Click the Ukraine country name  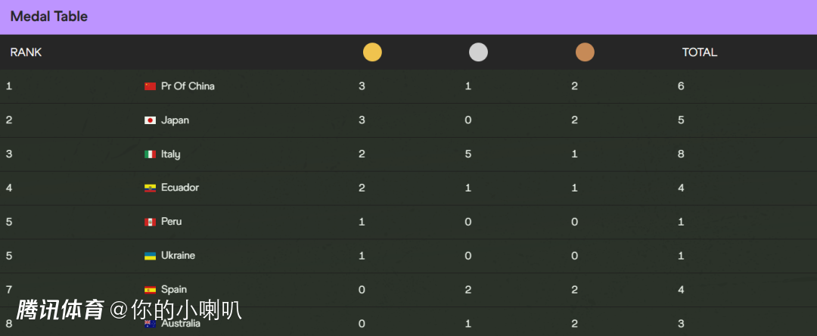178,256
